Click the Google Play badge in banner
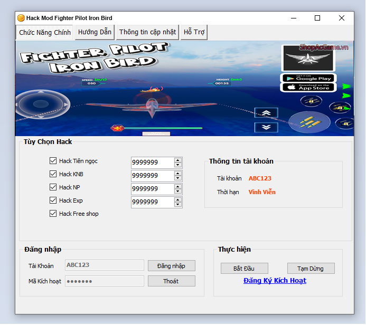 click(x=308, y=78)
